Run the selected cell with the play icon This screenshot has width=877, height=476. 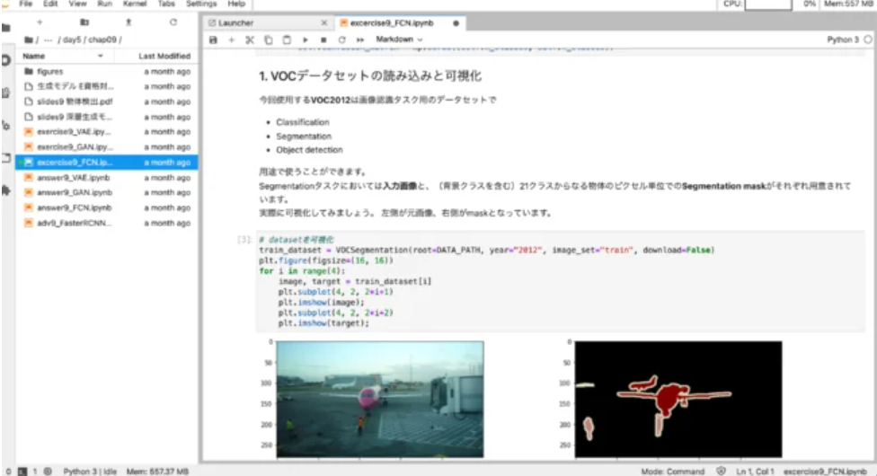(306, 40)
